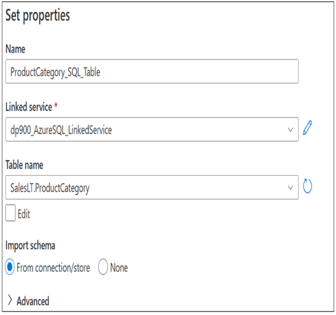
Task: Click the ProductCategory_SQL_Table name field
Action: 152,71
